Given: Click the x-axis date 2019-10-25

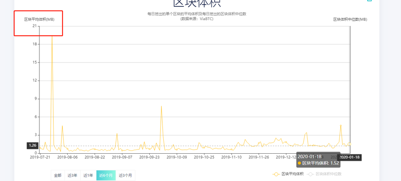Looking at the screenshot, I should (204, 157).
